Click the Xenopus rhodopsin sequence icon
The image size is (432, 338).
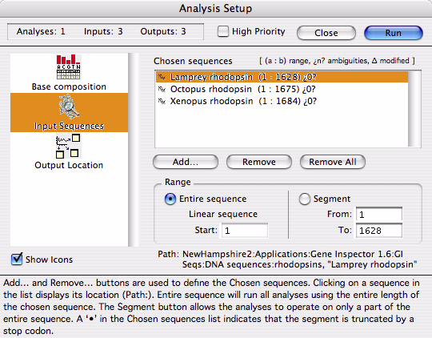[162, 101]
